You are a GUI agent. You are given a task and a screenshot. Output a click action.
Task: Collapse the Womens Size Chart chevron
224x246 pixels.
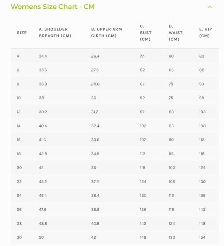pyautogui.click(x=210, y=7)
